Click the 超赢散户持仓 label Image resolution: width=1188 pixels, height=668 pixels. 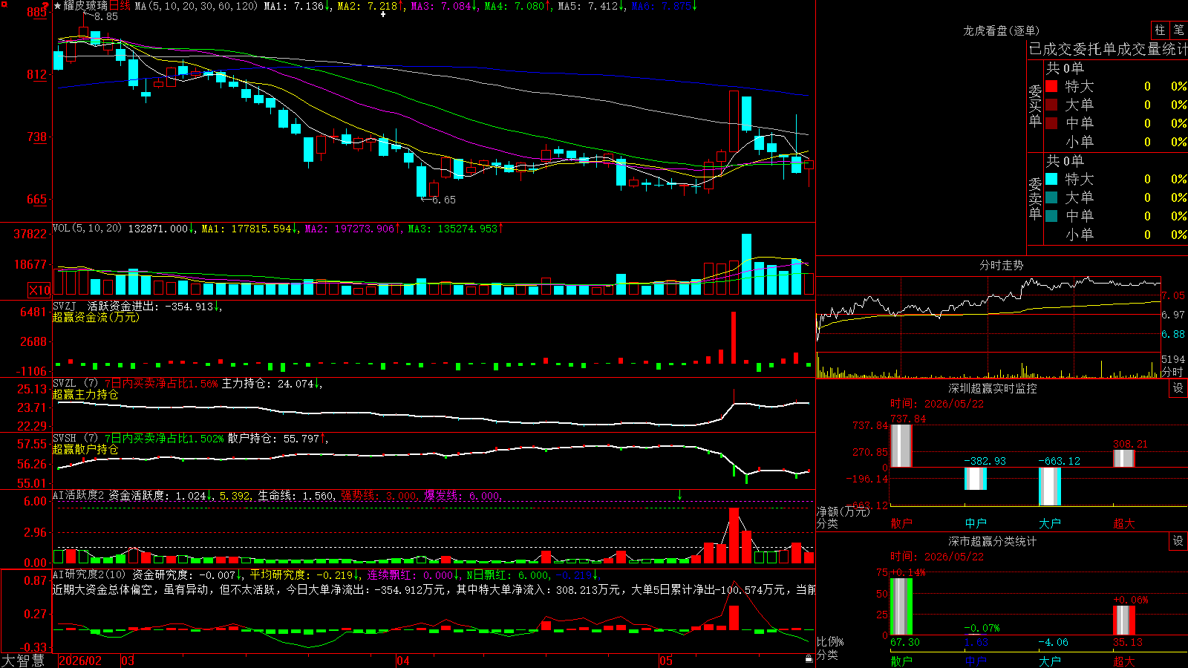coord(85,449)
